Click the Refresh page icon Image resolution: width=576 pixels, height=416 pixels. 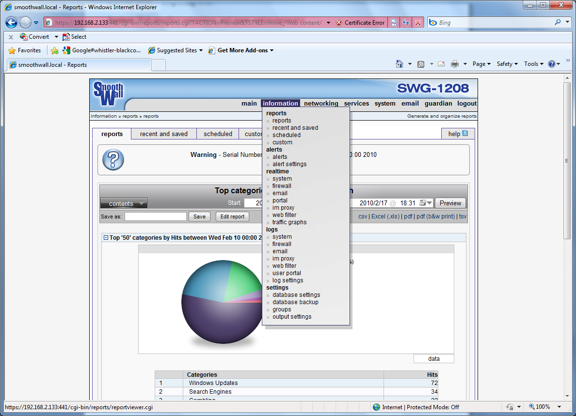(x=405, y=23)
